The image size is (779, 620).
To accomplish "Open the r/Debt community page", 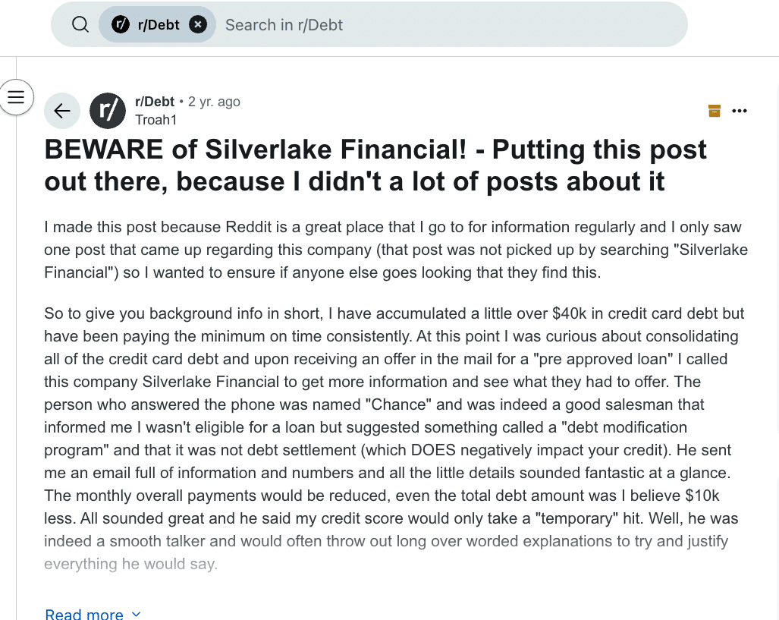I will 154,101.
